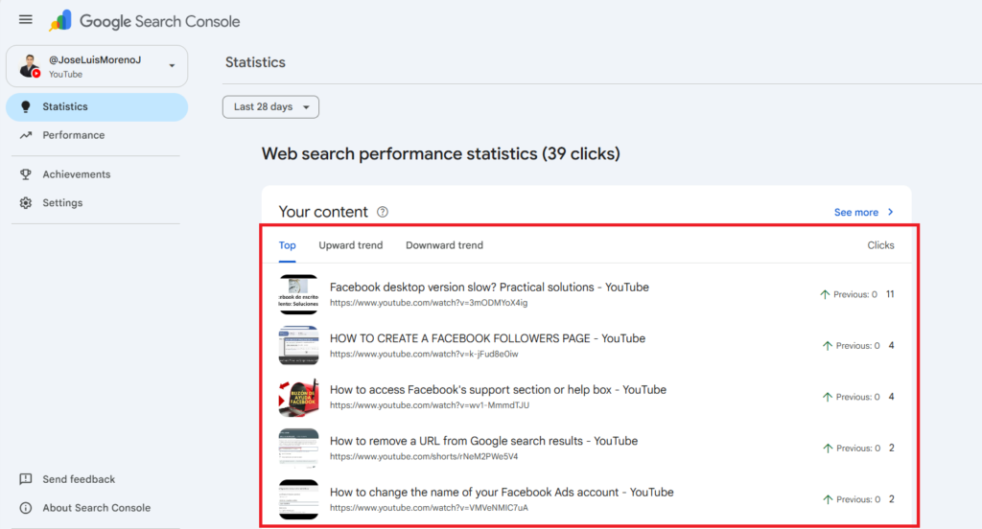Open the Last 28 days date dropdown
This screenshot has width=982, height=529.
270,107
